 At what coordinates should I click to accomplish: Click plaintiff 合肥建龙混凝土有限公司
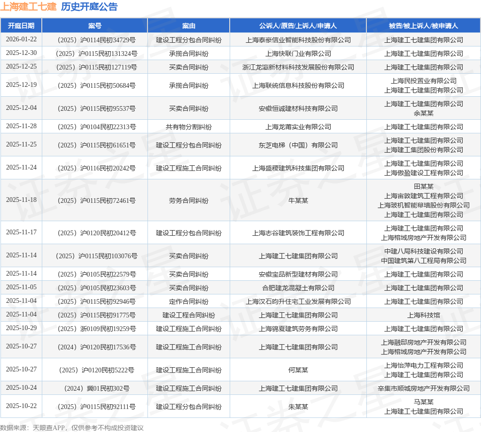(x=298, y=288)
